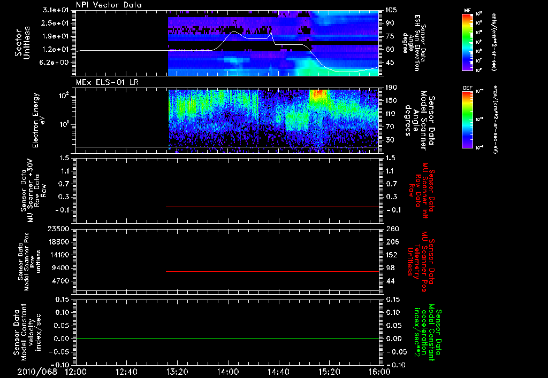Click the 44 telemetry tick label
The height and width of the screenshot is (378, 548).
coord(390,281)
